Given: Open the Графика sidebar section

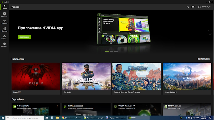Looking at the screenshot, I should [x=4, y=22].
